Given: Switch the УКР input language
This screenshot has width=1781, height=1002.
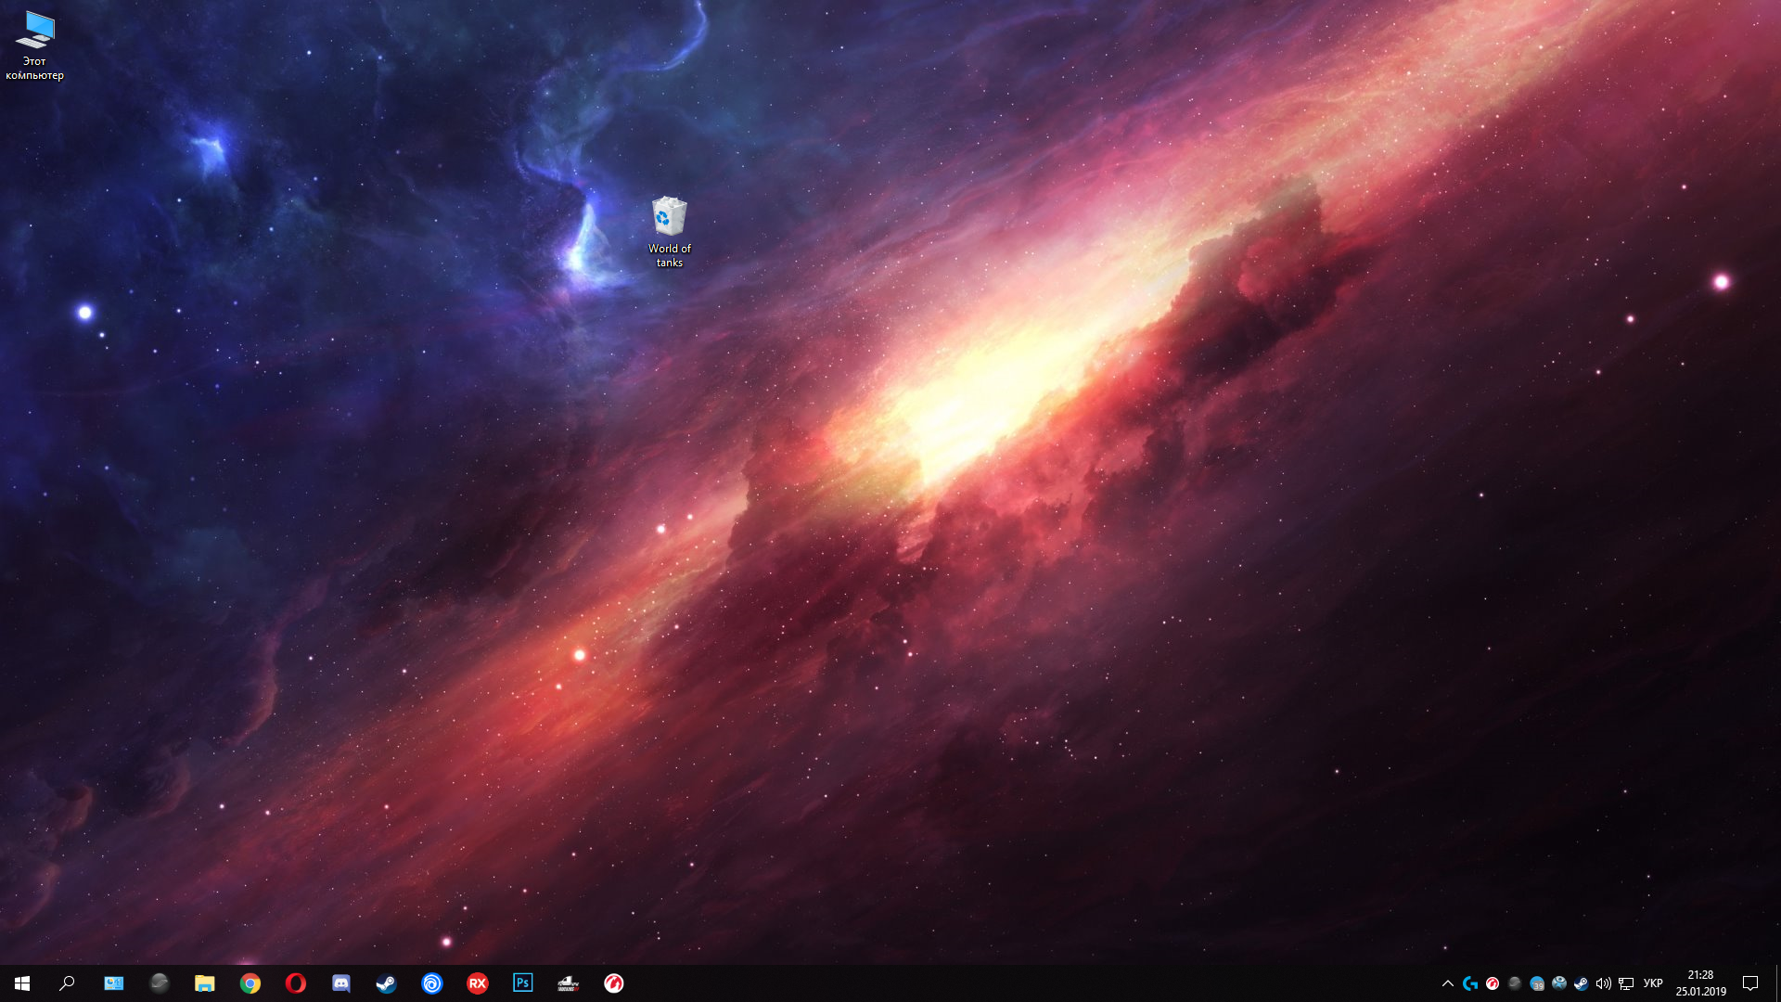Looking at the screenshot, I should [1653, 983].
